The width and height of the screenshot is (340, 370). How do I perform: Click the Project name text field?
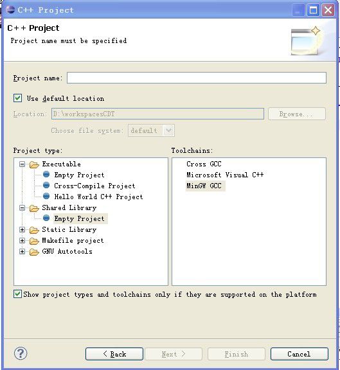[x=197, y=78]
